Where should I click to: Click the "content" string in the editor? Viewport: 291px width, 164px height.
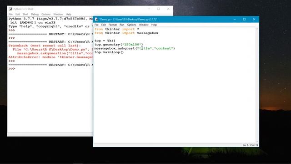coord(164,49)
